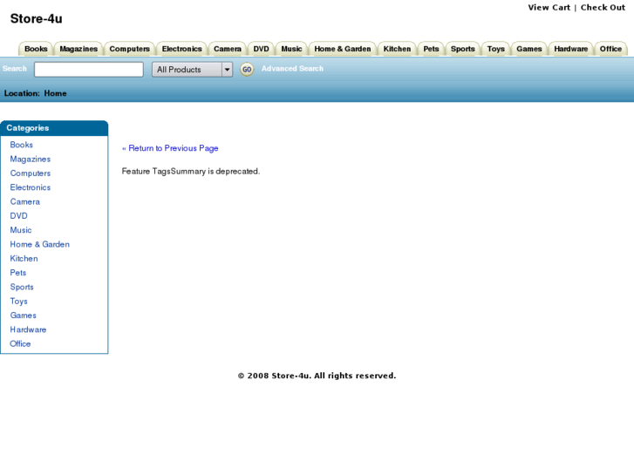Image resolution: width=634 pixels, height=475 pixels.
Task: Select the Pets tab
Action: pos(431,49)
